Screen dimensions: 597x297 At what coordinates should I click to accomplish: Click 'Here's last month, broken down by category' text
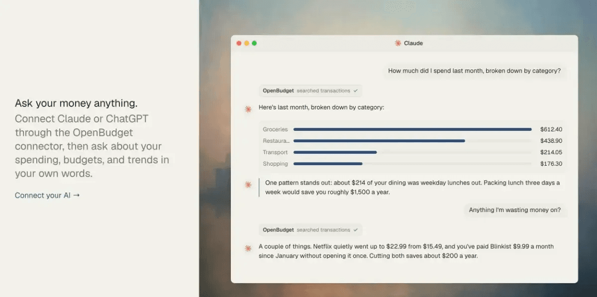(321, 107)
